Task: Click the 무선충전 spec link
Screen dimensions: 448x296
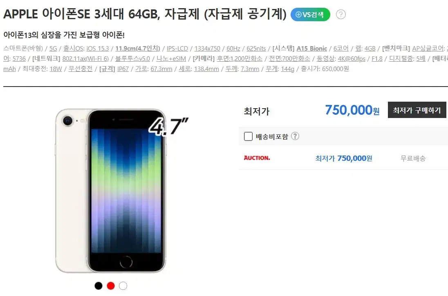Action: (80, 69)
